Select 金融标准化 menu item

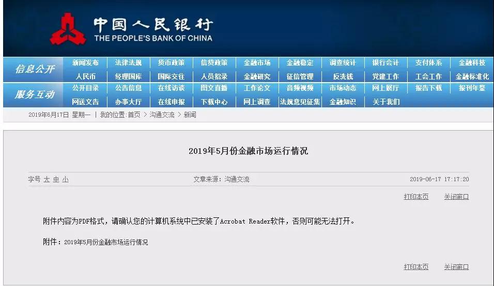point(472,76)
